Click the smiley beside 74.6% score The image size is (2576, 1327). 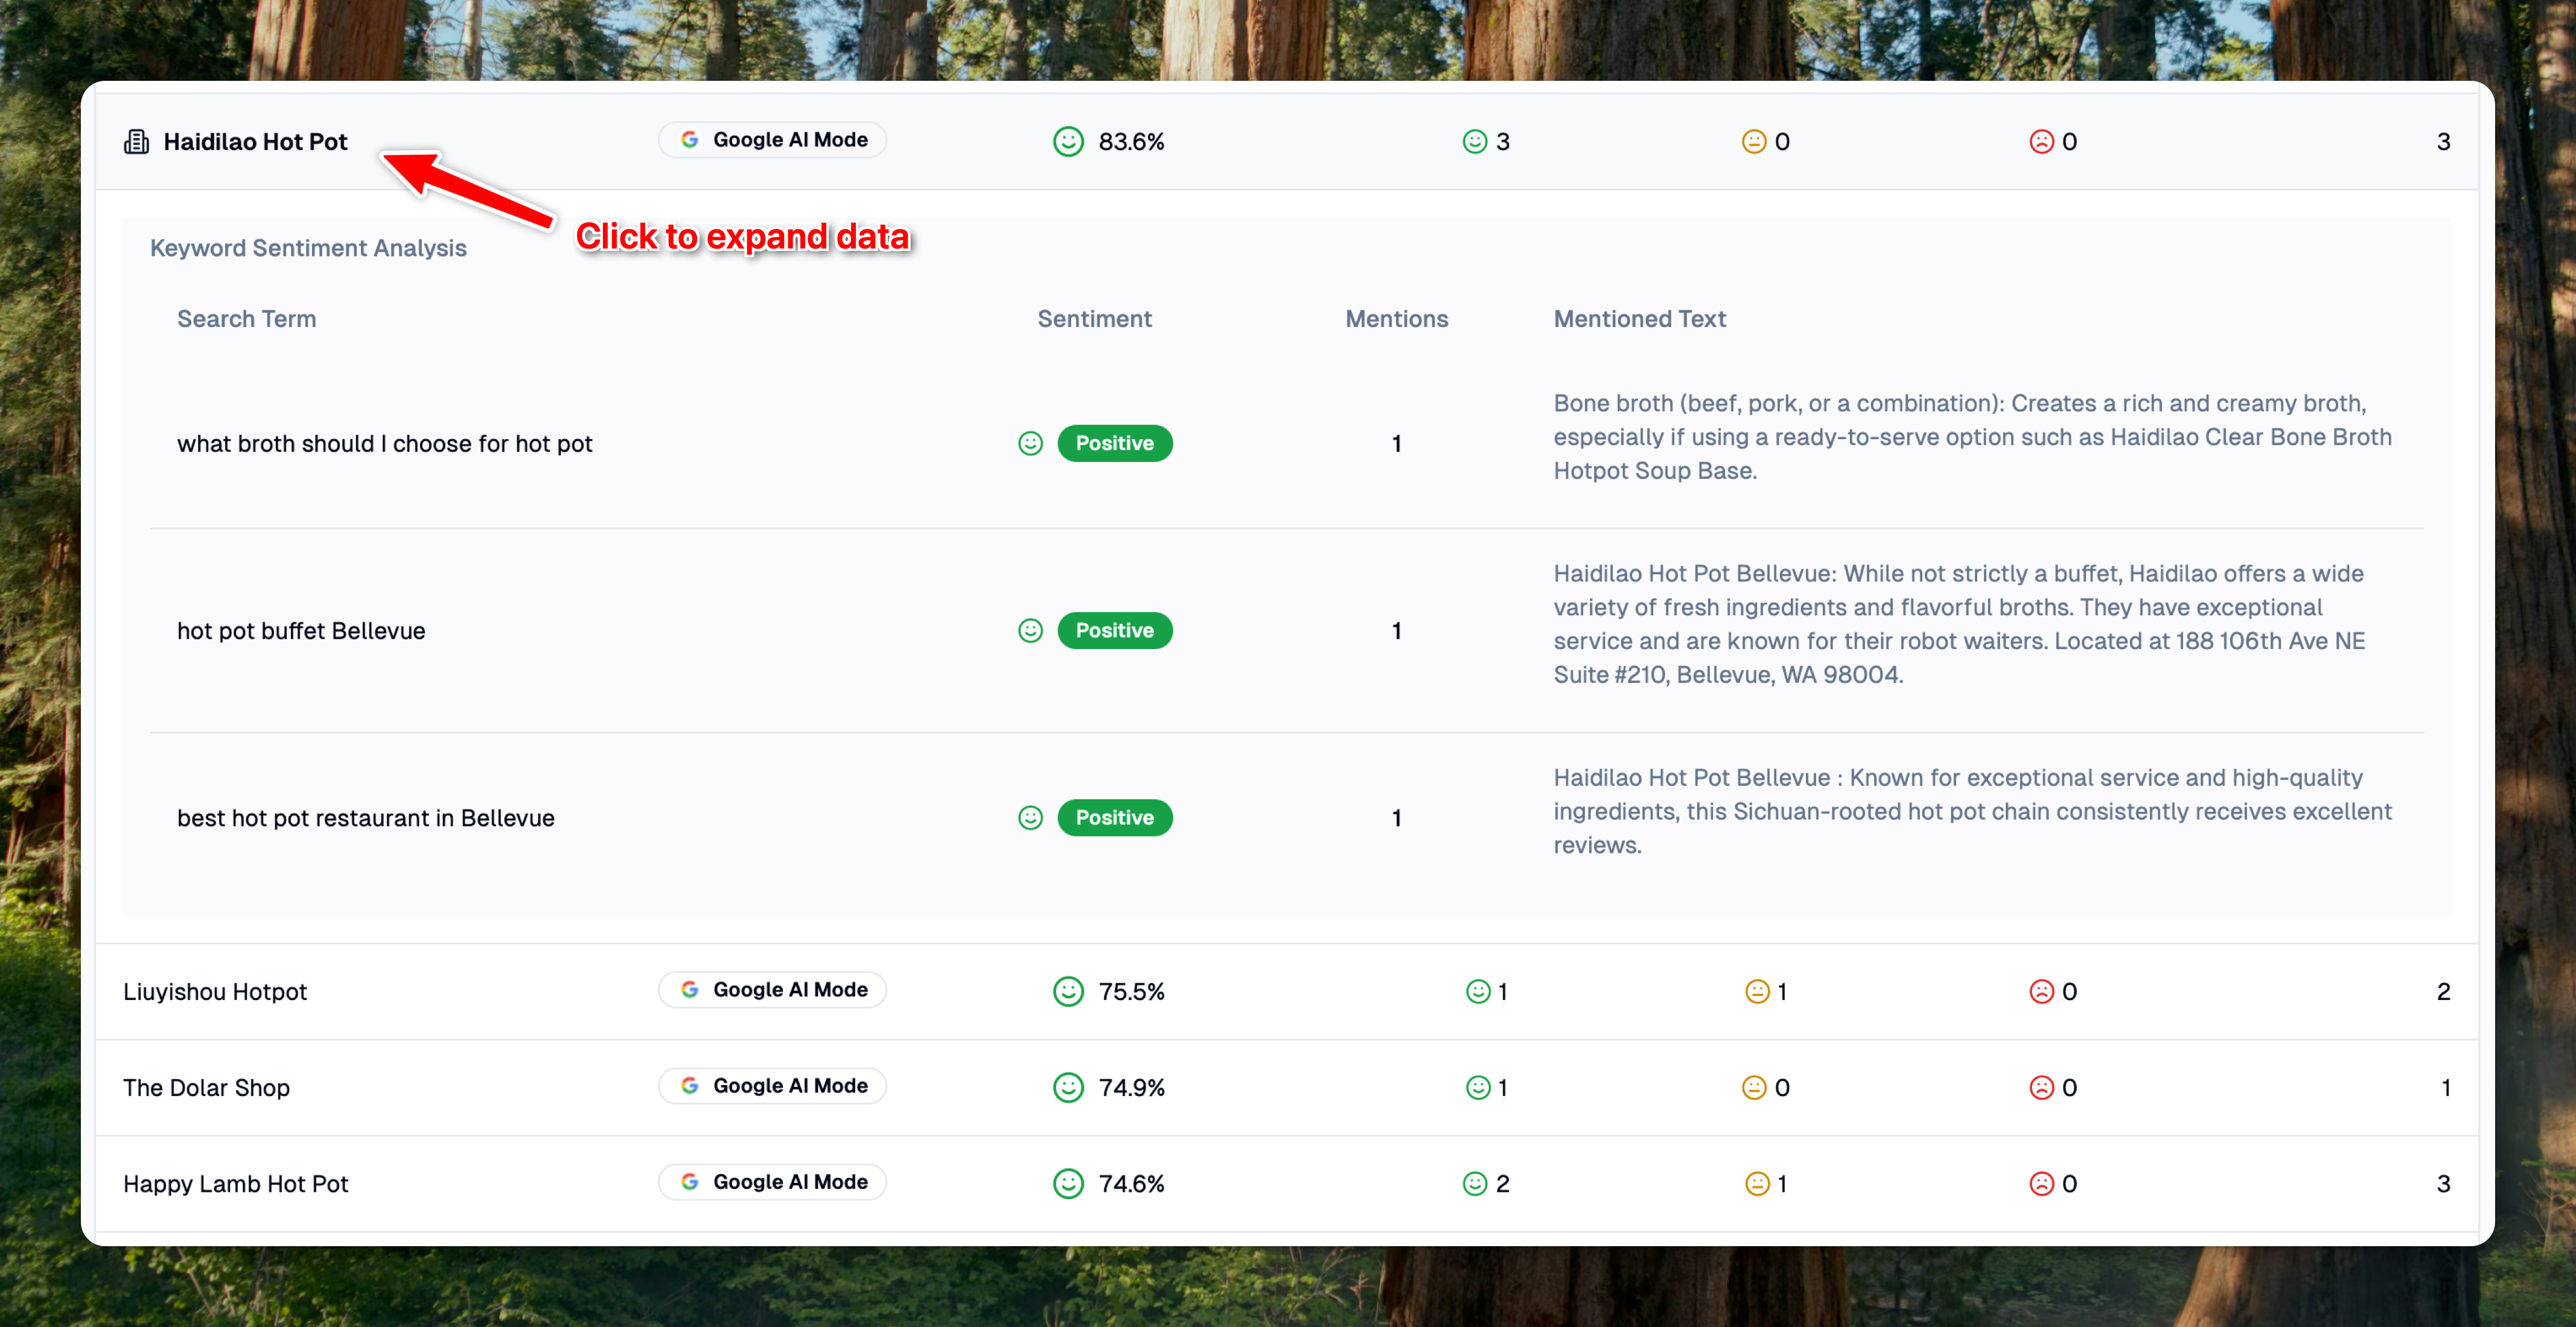click(1068, 1183)
